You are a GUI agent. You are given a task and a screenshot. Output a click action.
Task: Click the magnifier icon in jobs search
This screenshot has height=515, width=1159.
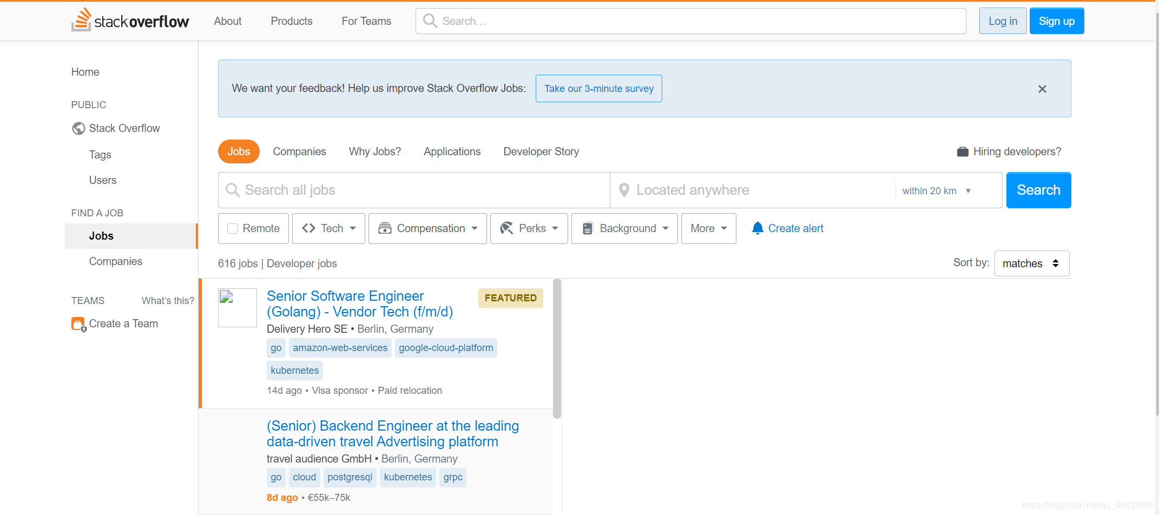(233, 190)
